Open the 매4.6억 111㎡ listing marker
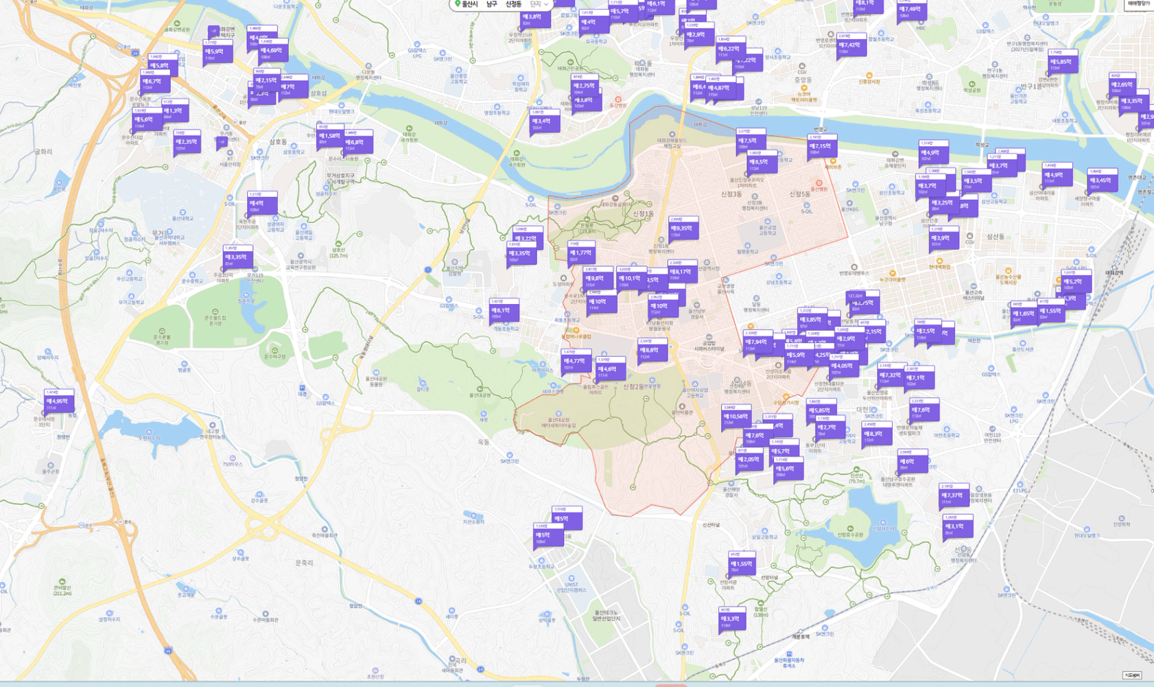This screenshot has width=1154, height=687. [x=609, y=369]
